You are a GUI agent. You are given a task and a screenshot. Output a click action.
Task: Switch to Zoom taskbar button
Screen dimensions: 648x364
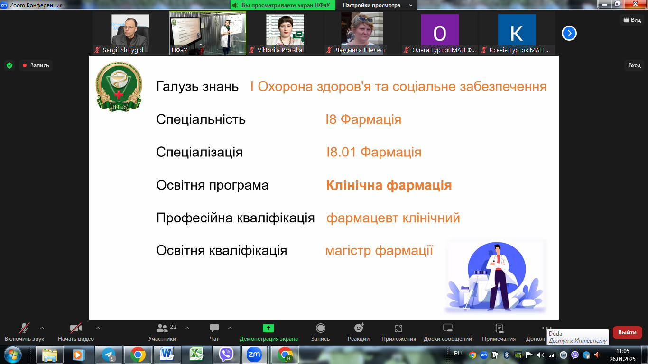(x=255, y=355)
